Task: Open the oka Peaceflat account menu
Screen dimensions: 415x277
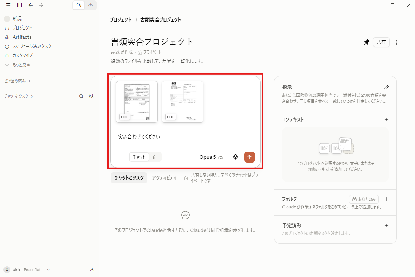Action: pos(27,270)
